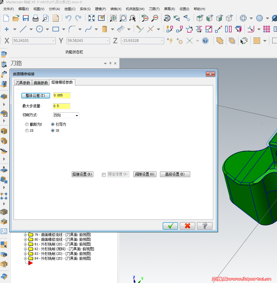This screenshot has height=283, width=277.
Task: Click the rectangular array grid icon
Action: [x=267, y=29]
